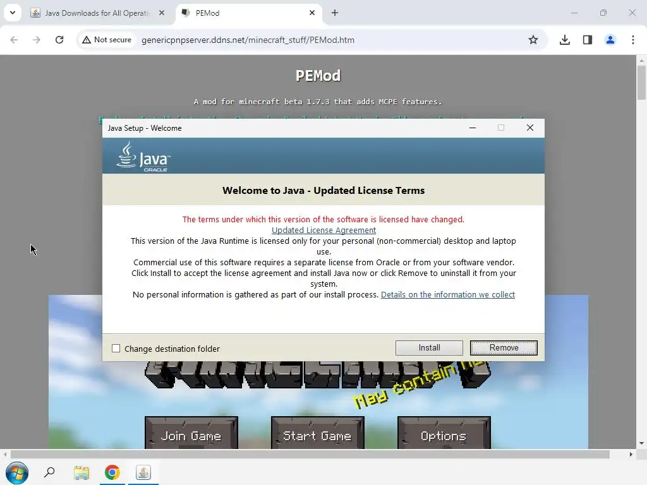Click Options on the PEMod page
The width and height of the screenshot is (647, 485).
[444, 433]
